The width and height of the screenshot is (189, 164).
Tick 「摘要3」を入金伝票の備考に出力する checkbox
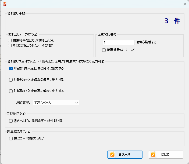[x=11, y=91]
